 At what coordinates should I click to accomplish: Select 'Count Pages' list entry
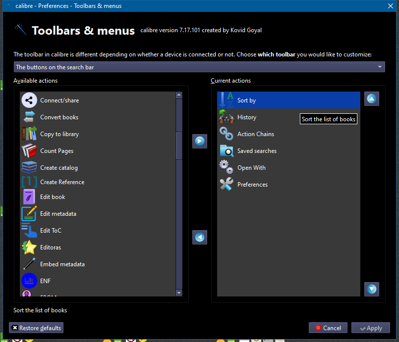[x=98, y=150]
